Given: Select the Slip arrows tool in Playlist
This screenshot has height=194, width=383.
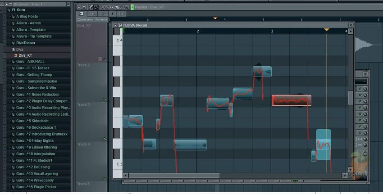Looking at the screenshot, I should [111, 7].
